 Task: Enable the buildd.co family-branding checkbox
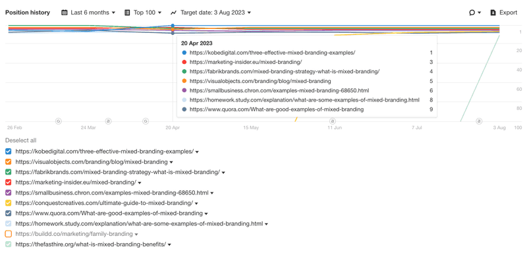(9, 234)
